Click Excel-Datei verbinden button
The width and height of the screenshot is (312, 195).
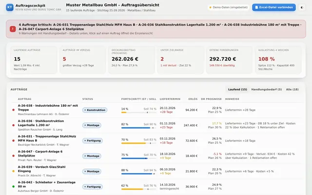point(274,7)
